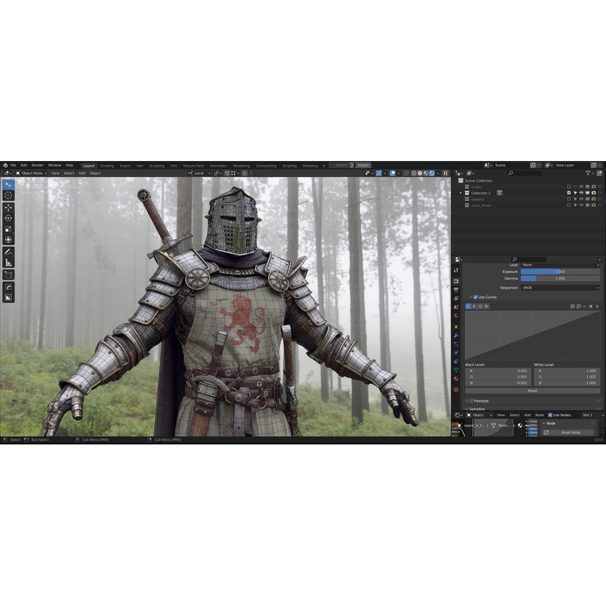Switch viewport to wireframe shading
The width and height of the screenshot is (606, 606).
(414, 173)
